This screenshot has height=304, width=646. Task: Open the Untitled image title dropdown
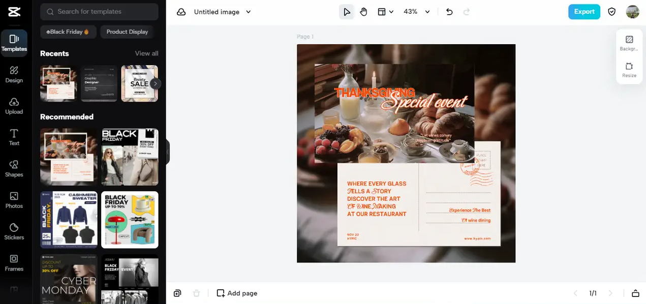(x=222, y=12)
